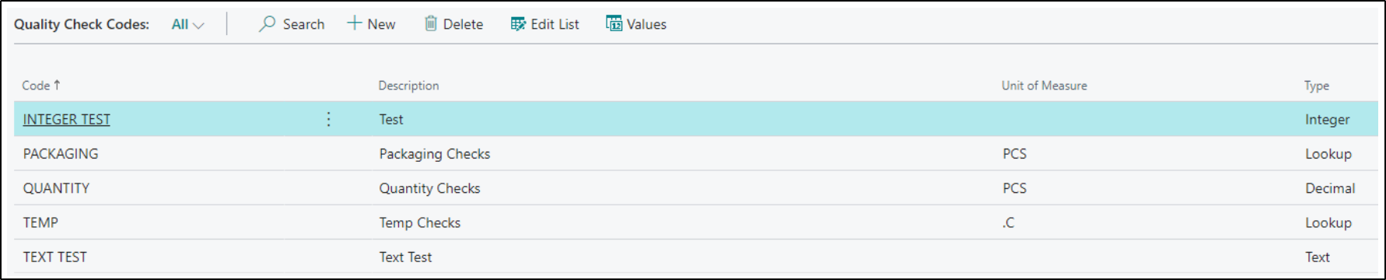The height and width of the screenshot is (280, 1386).
Task: Open the INTEGER TEST code link
Action: click(x=66, y=119)
